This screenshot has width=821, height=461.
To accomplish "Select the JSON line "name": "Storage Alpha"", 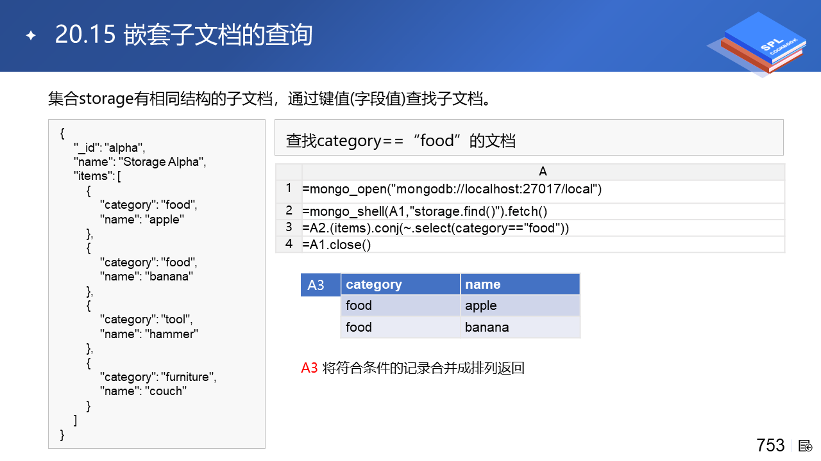I will point(140,162).
